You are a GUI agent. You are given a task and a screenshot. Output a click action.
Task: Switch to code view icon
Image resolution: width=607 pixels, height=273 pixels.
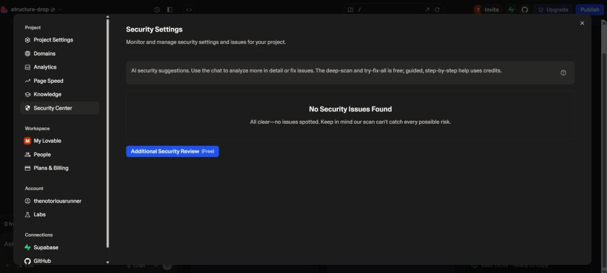point(189,9)
